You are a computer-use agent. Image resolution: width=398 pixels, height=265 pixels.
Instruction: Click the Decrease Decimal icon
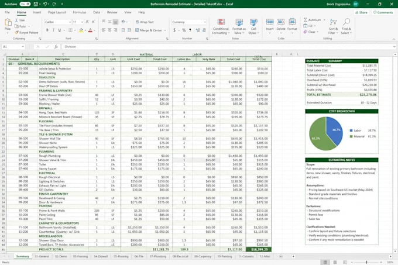click(x=204, y=30)
